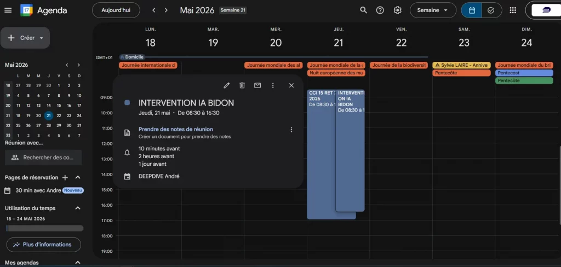Screen dimensions: 561x267
Task: Open the main hamburger menu
Action: (x=8, y=10)
